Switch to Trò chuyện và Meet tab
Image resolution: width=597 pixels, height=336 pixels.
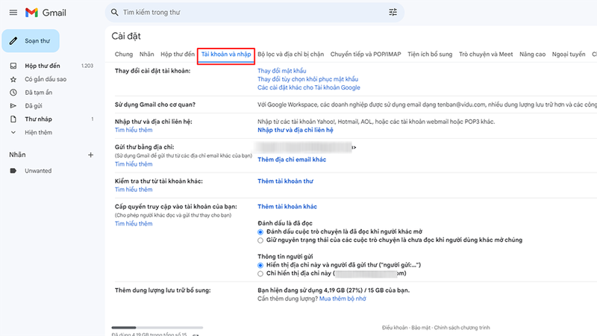pos(486,54)
